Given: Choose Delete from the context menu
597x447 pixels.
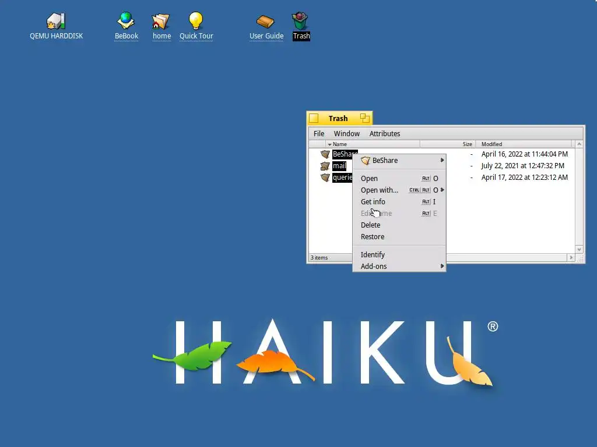Looking at the screenshot, I should [x=399, y=225].
